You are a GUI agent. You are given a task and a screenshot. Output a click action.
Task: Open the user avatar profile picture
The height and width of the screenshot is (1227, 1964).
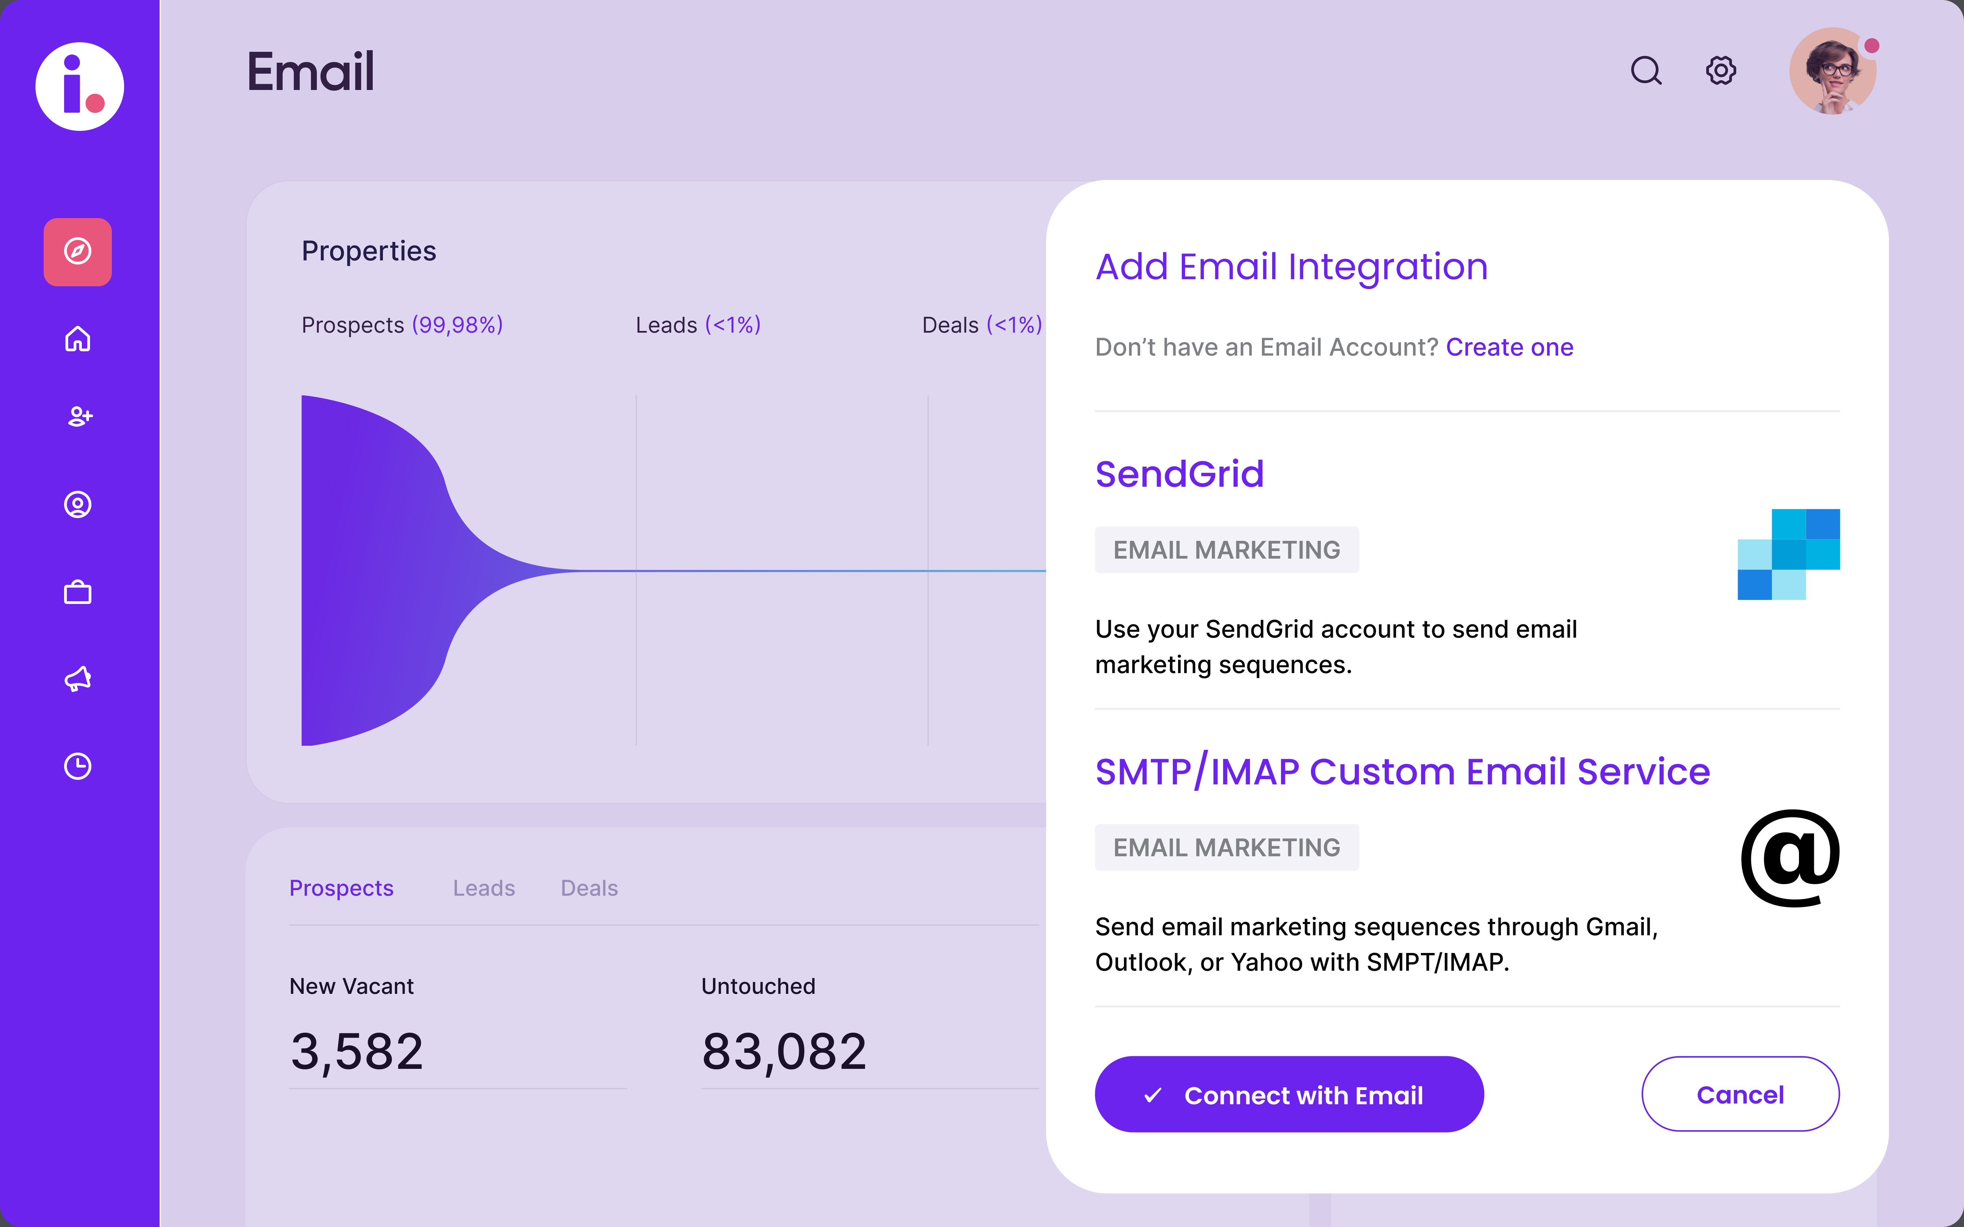point(1832,72)
